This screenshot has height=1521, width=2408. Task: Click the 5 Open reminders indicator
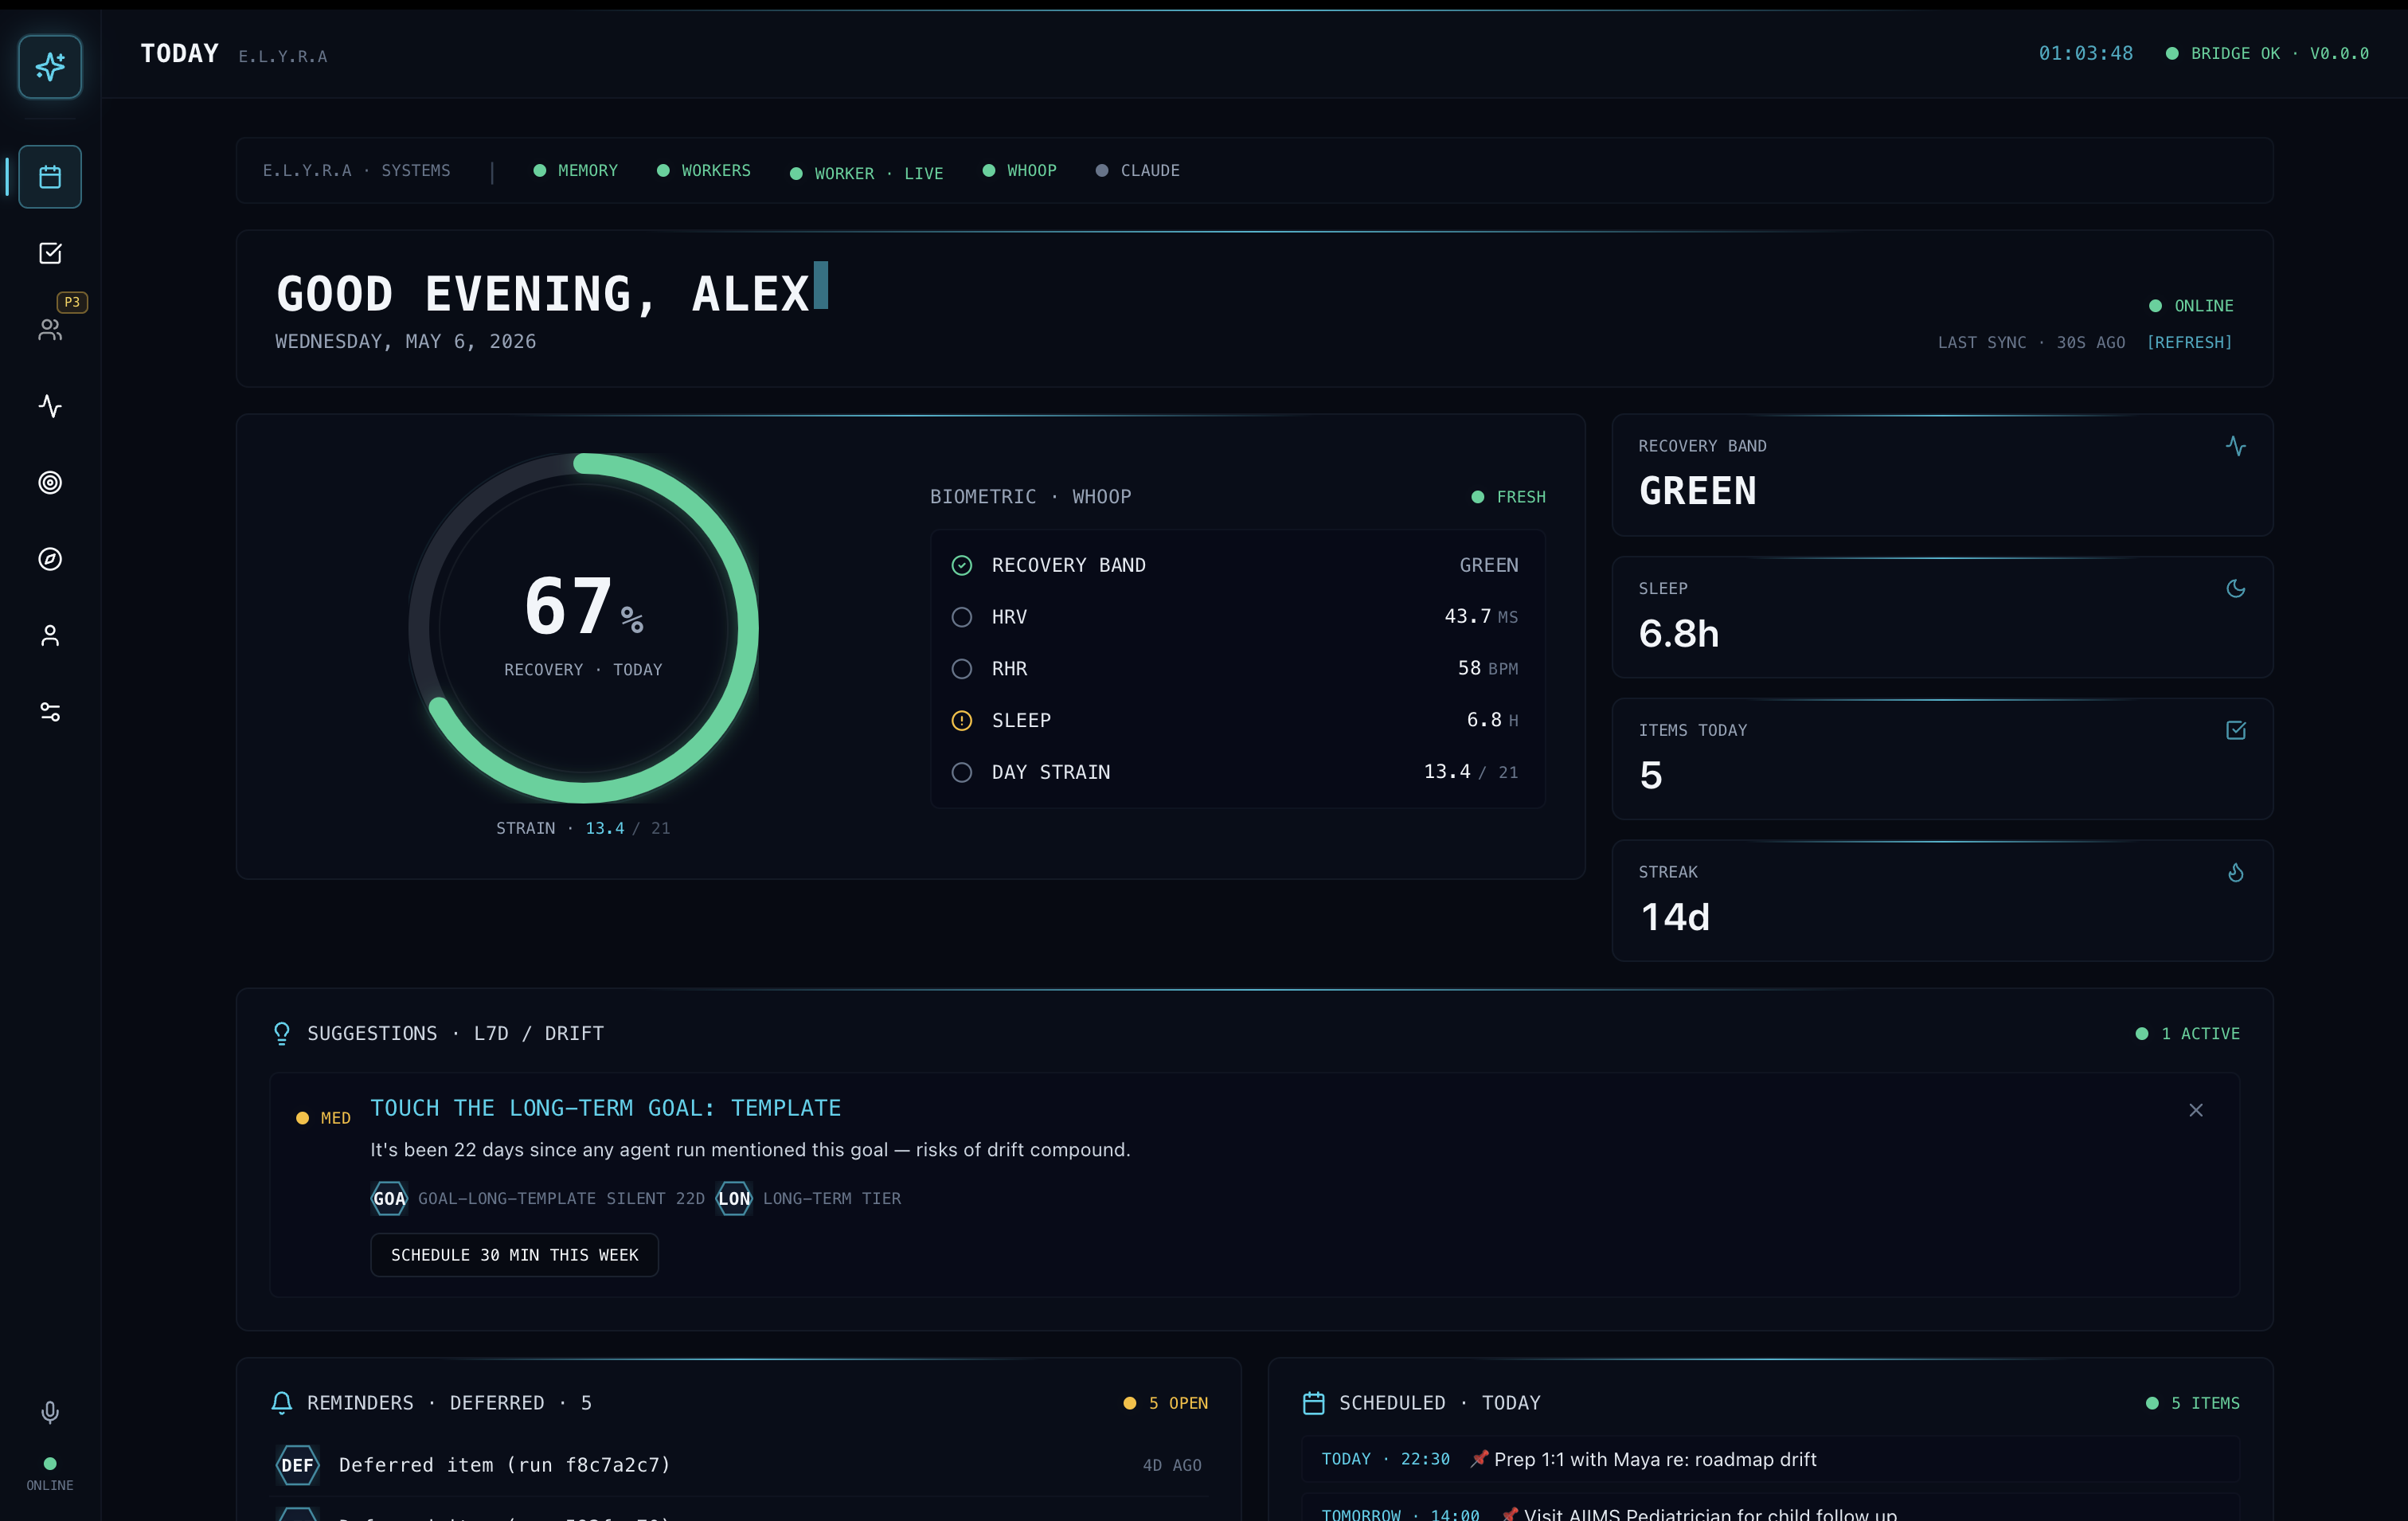pos(1166,1403)
